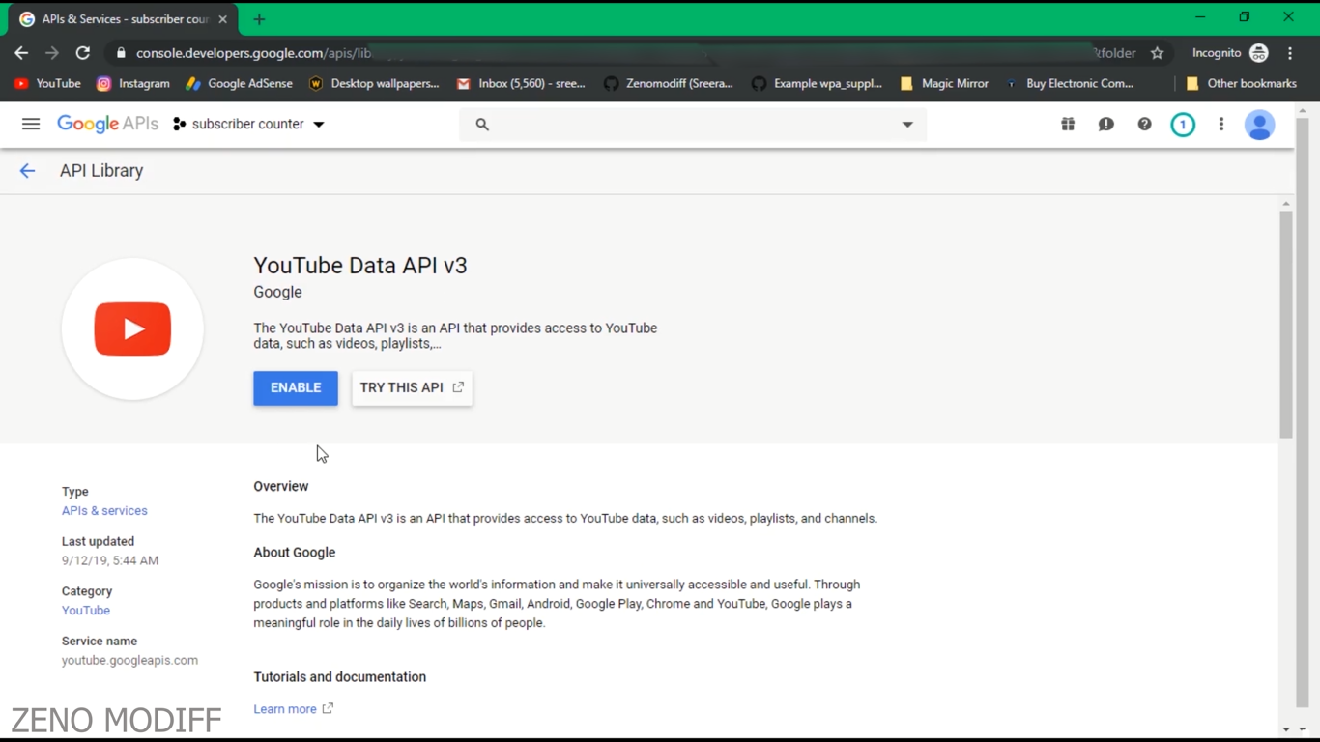Reload the current page
1320x742 pixels.
point(83,53)
